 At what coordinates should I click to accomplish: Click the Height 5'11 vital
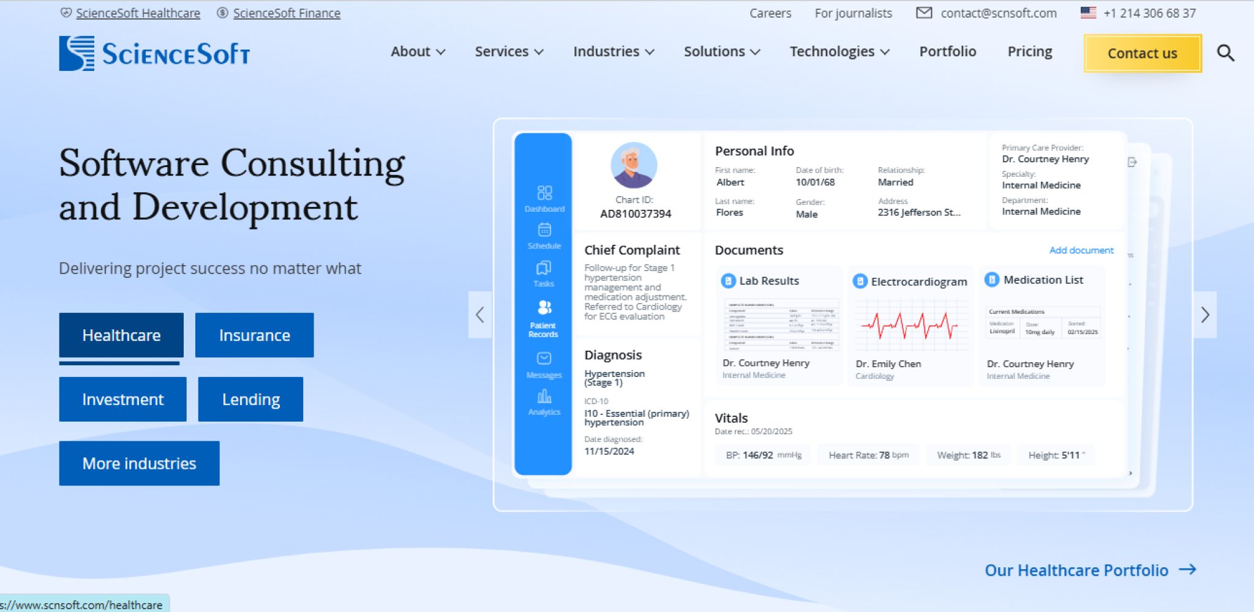[1056, 455]
